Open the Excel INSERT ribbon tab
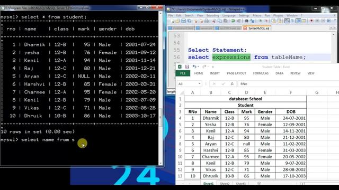Viewport: 339px width, 190px height. [215, 73]
